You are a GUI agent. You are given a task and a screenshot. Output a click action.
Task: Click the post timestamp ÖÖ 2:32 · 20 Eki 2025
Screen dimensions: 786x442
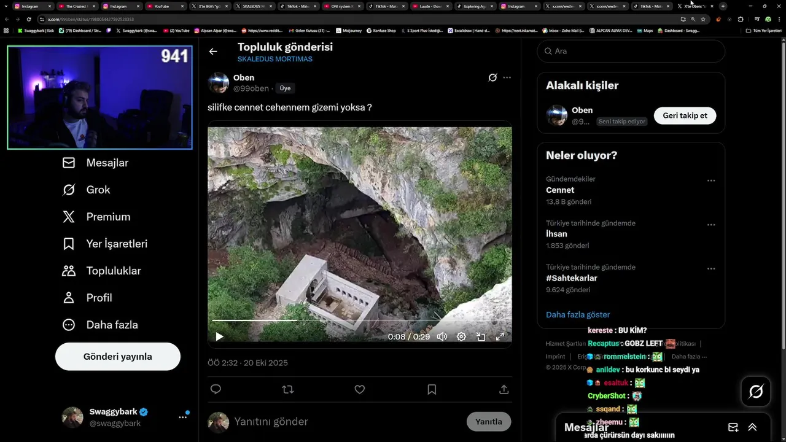coord(247,363)
